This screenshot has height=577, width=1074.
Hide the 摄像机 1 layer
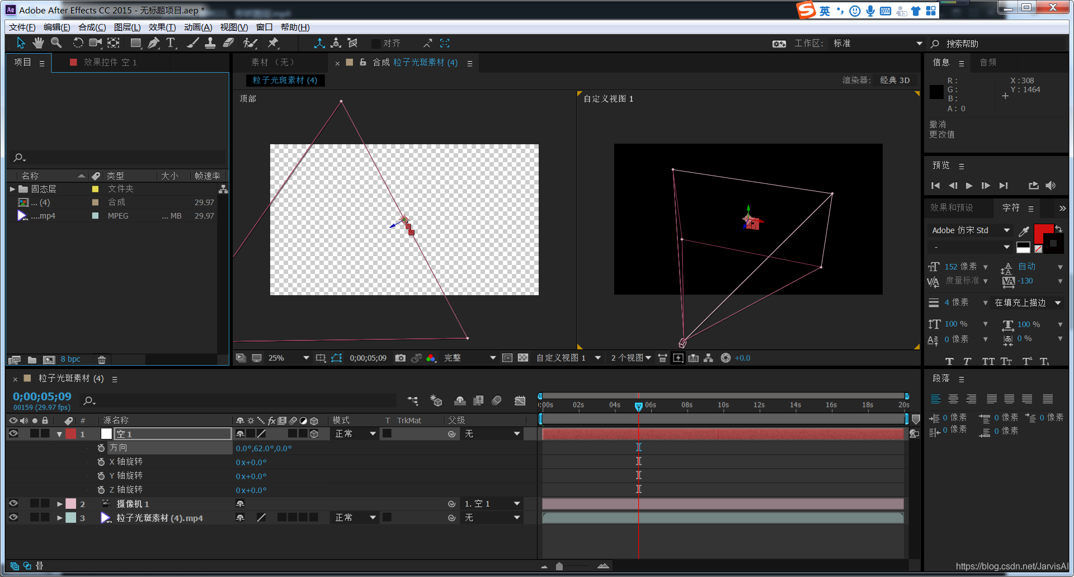[x=13, y=503]
